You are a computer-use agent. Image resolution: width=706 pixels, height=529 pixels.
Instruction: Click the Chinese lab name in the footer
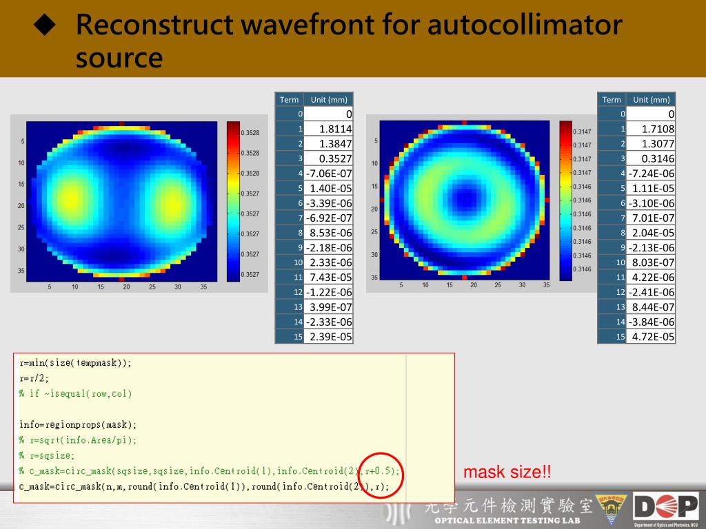click(508, 506)
